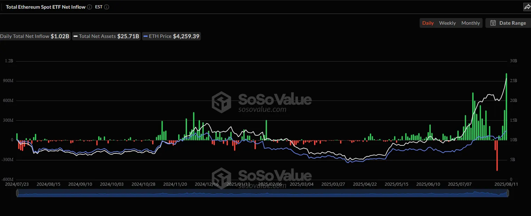Screen dimensions: 531x216
Task: Switch to Monthly view
Action: tap(470, 23)
